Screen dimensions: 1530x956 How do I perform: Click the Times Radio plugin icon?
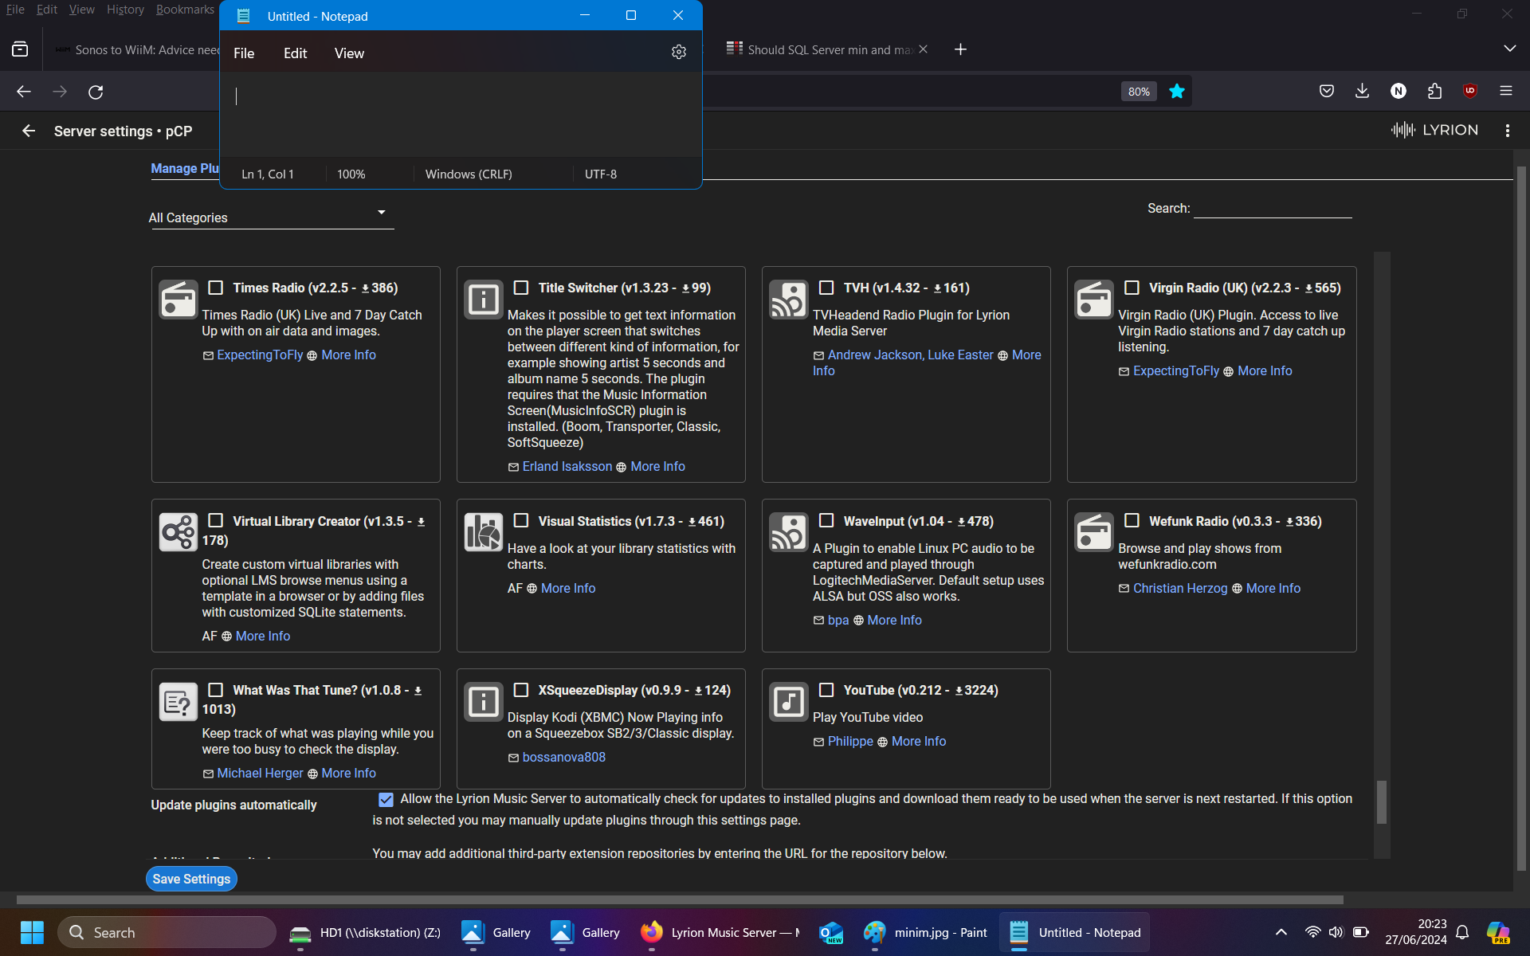178,300
